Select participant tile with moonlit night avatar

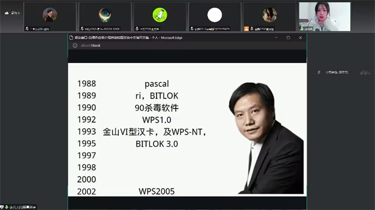coord(105,16)
